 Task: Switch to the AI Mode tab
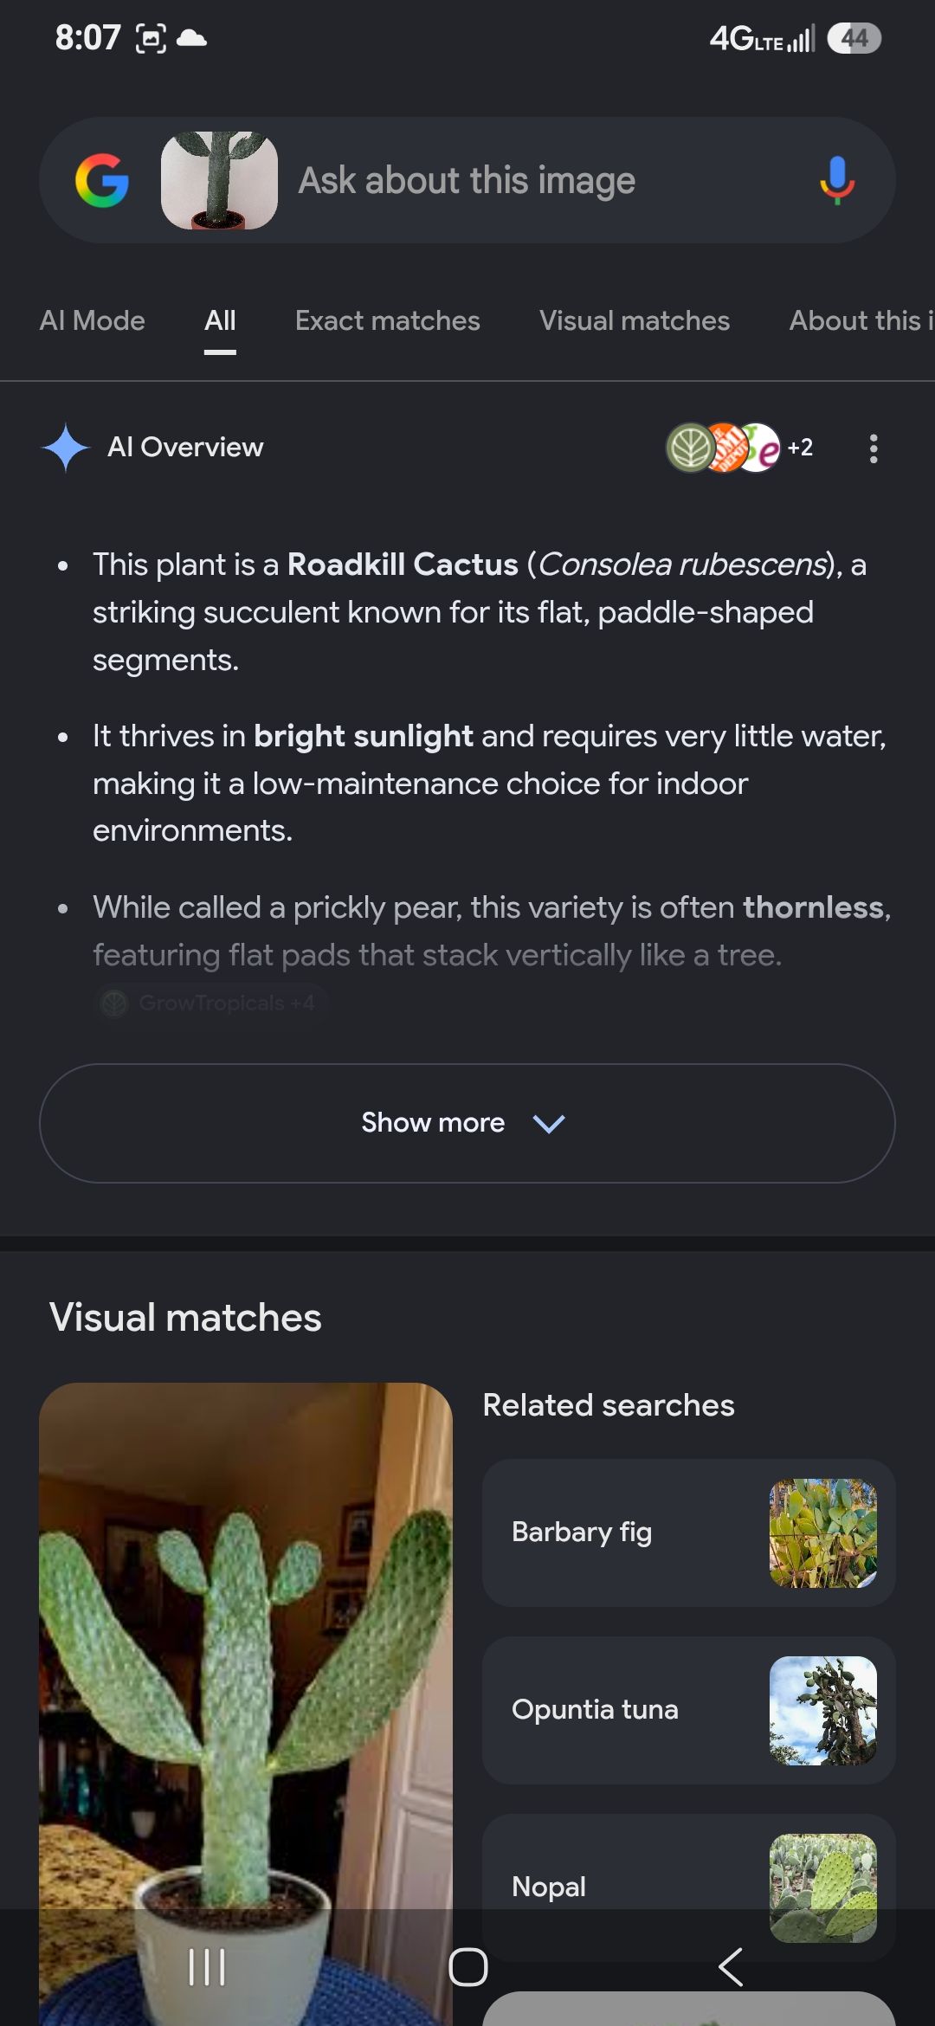(x=92, y=321)
